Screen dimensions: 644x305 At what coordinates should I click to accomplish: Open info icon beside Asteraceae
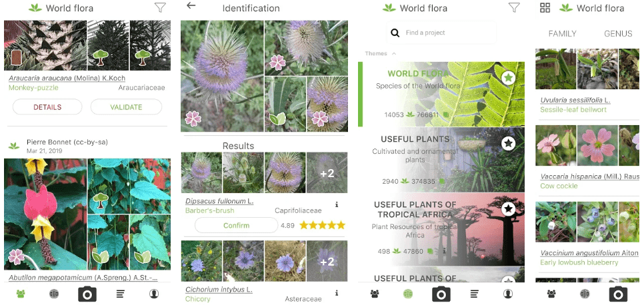click(337, 293)
